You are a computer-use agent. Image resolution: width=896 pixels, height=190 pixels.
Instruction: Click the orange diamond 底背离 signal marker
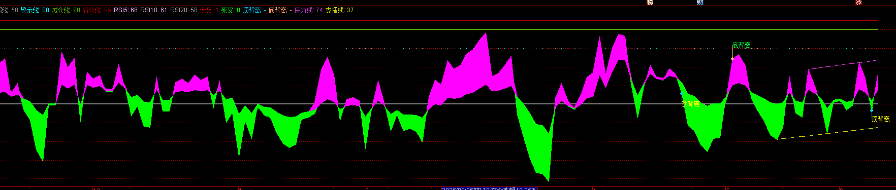tap(732, 59)
